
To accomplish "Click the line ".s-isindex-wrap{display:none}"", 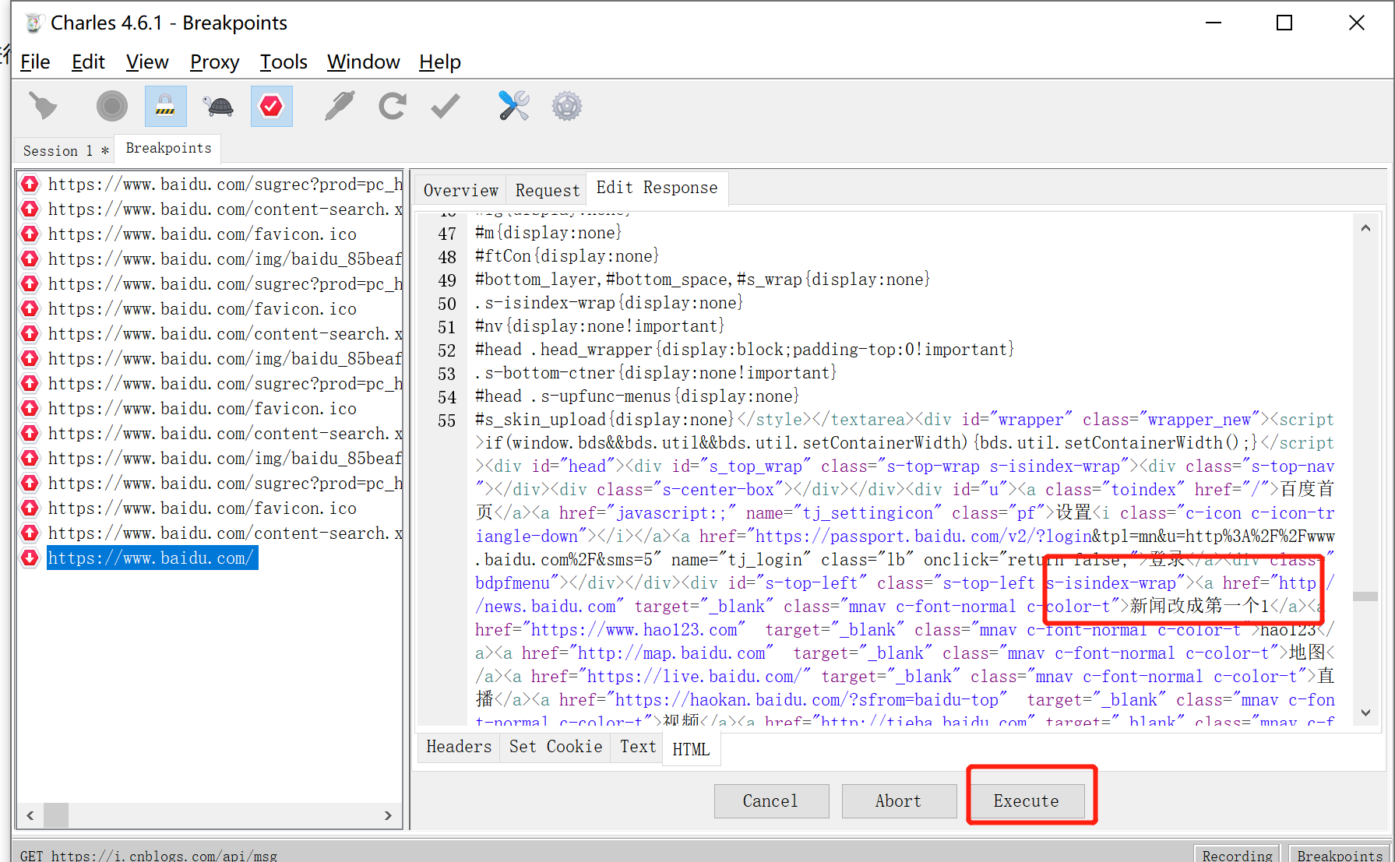I will 609,302.
